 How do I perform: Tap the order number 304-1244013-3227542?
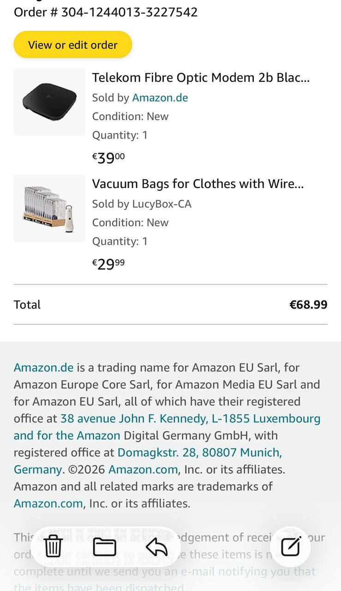point(129,12)
